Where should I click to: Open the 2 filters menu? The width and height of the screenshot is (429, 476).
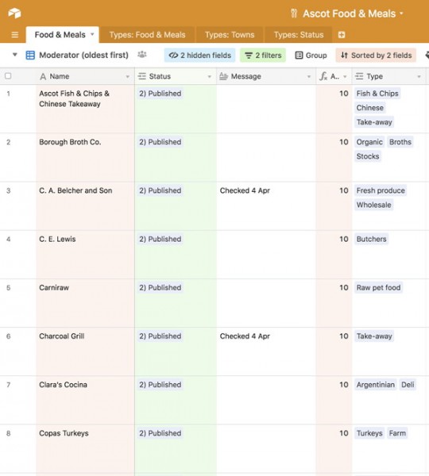click(263, 56)
